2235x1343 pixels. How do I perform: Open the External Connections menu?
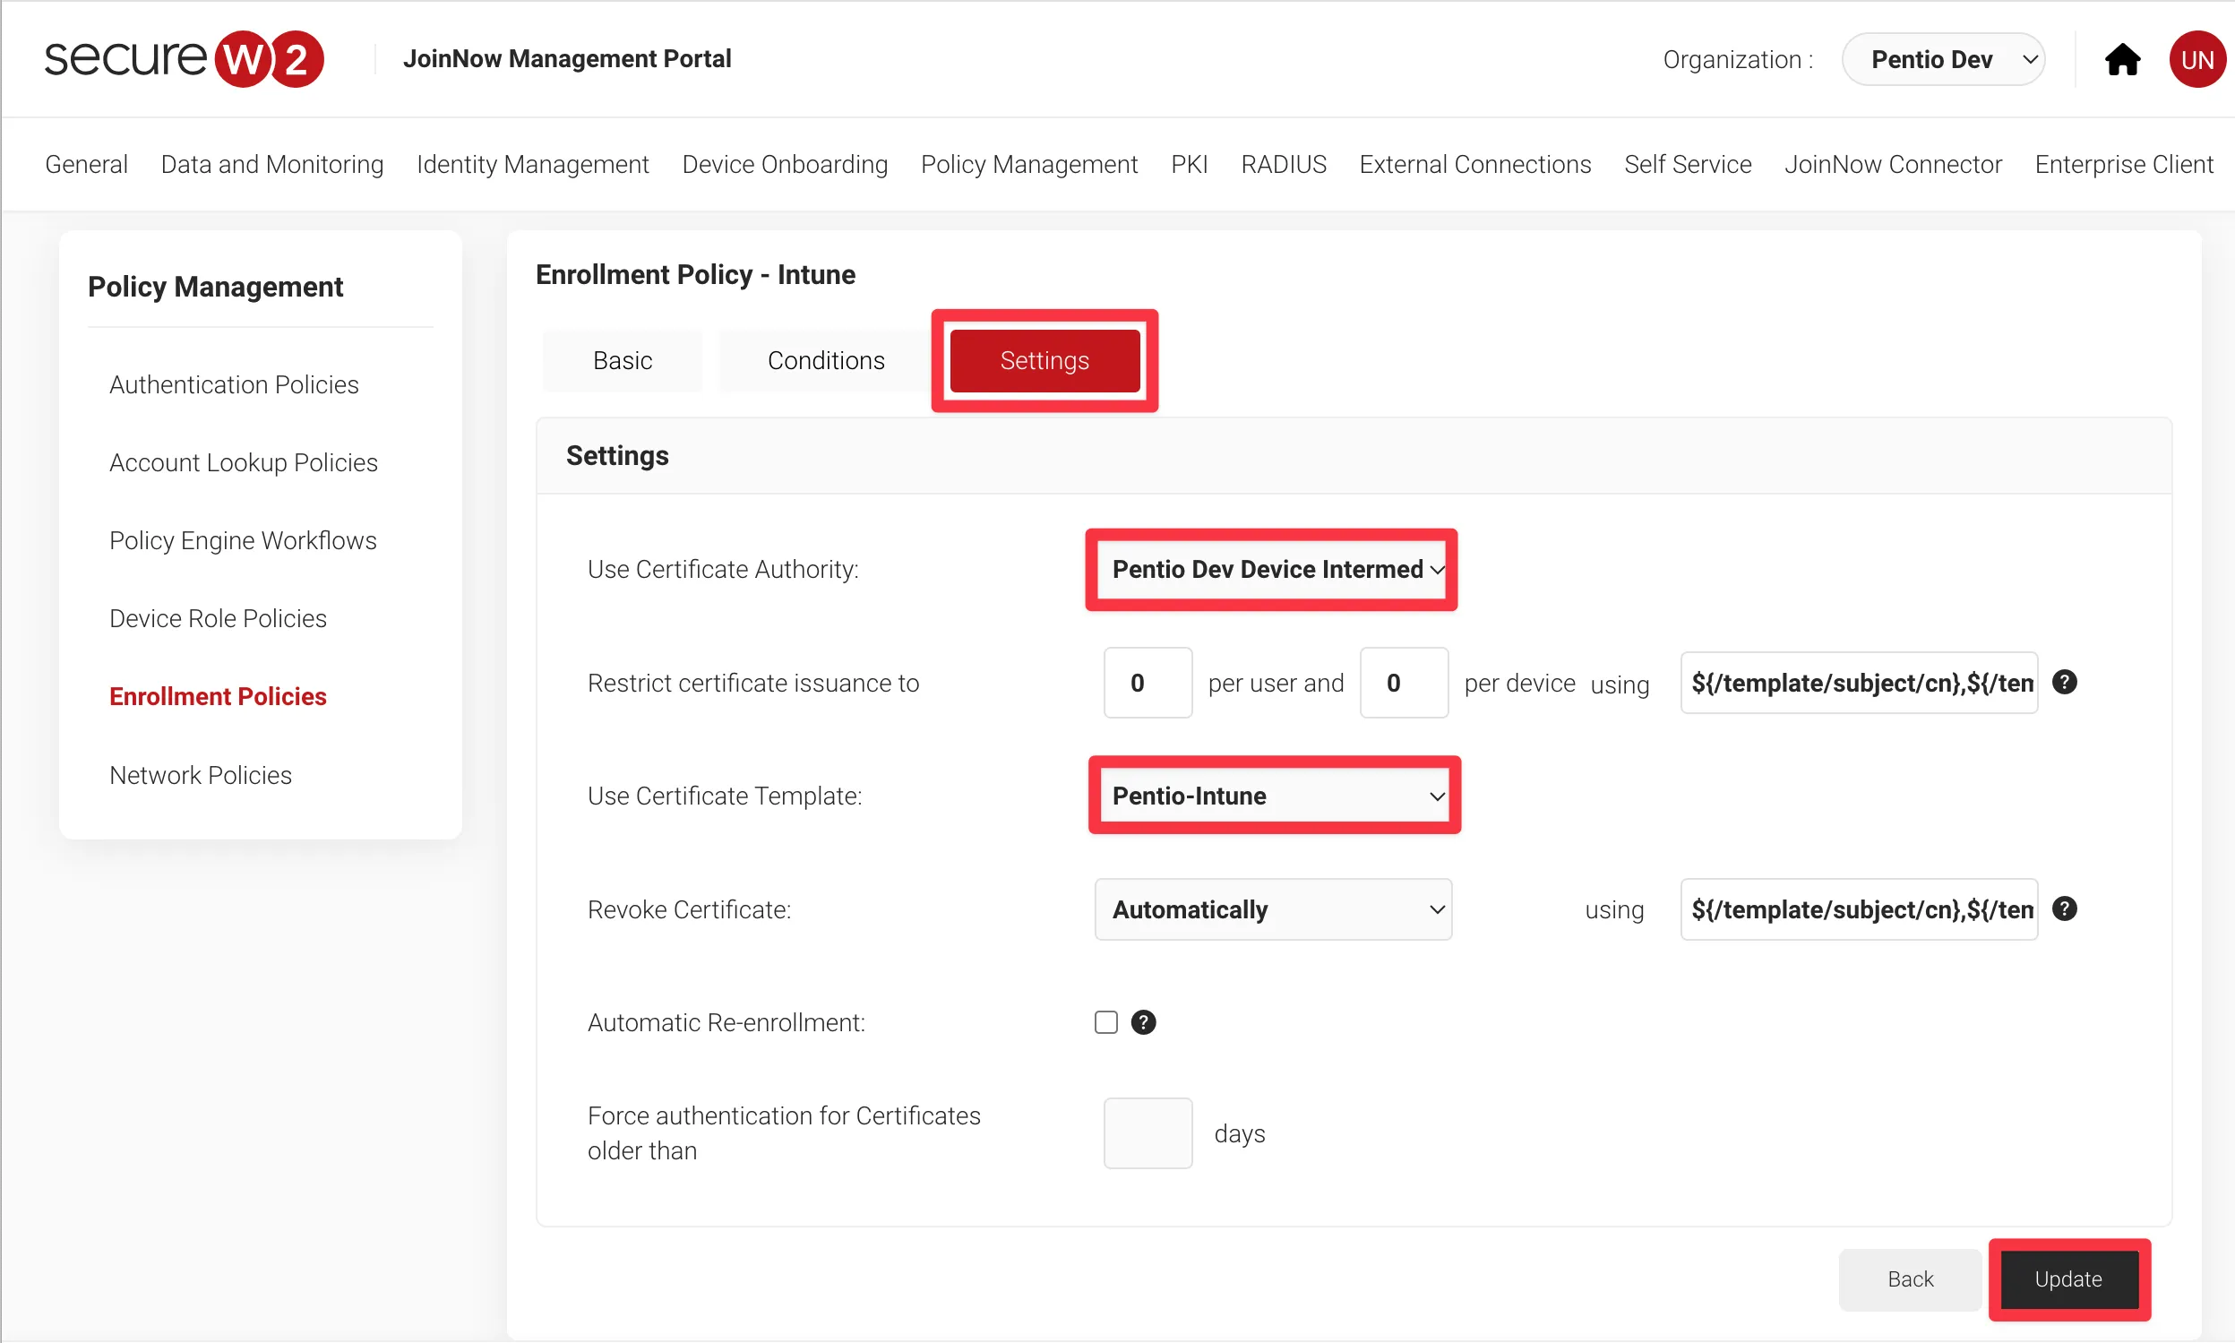click(1474, 164)
